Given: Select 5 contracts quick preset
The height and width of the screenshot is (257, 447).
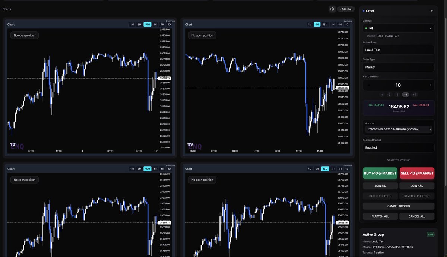Looking at the screenshot, I should 397,95.
